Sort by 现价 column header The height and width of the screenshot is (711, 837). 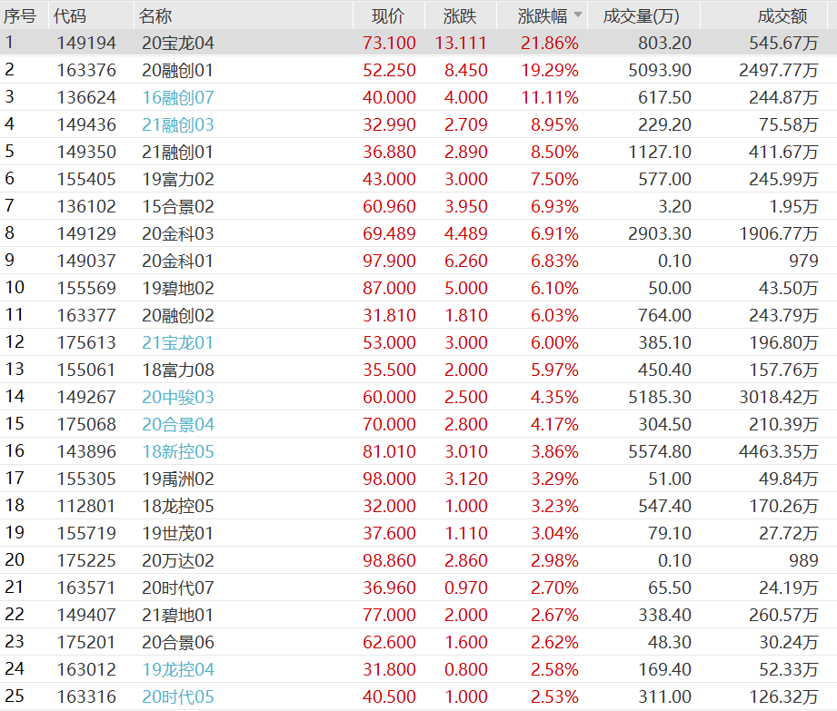point(388,16)
